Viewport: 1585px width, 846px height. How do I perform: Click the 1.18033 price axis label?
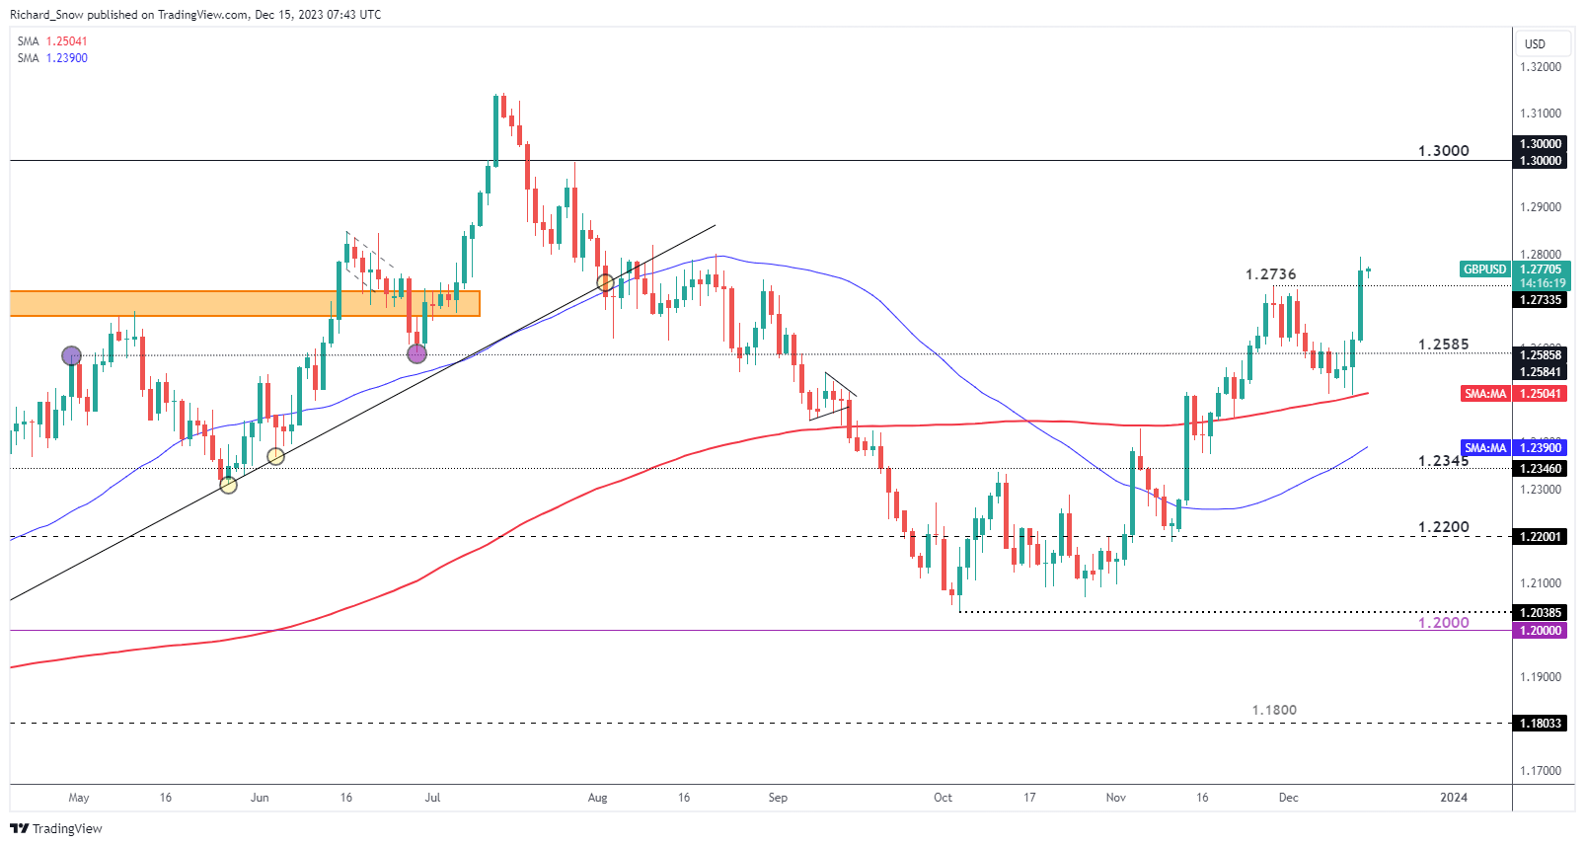1540,724
